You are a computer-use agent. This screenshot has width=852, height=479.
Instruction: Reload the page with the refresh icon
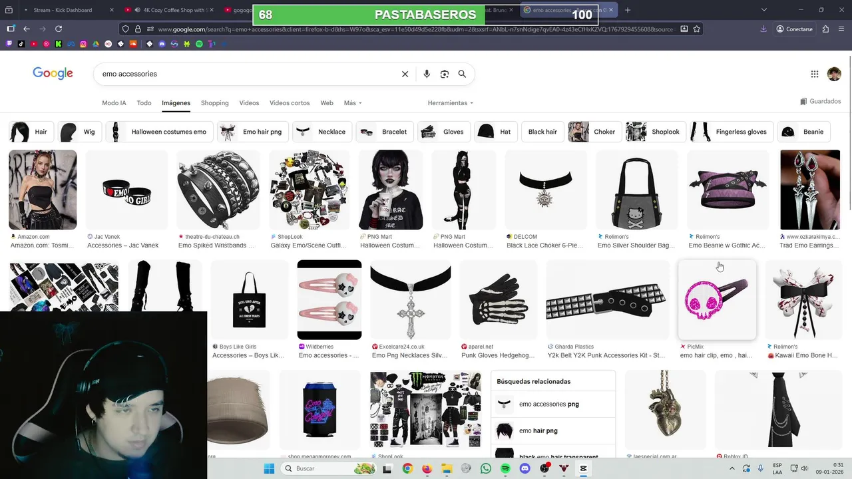click(x=59, y=29)
